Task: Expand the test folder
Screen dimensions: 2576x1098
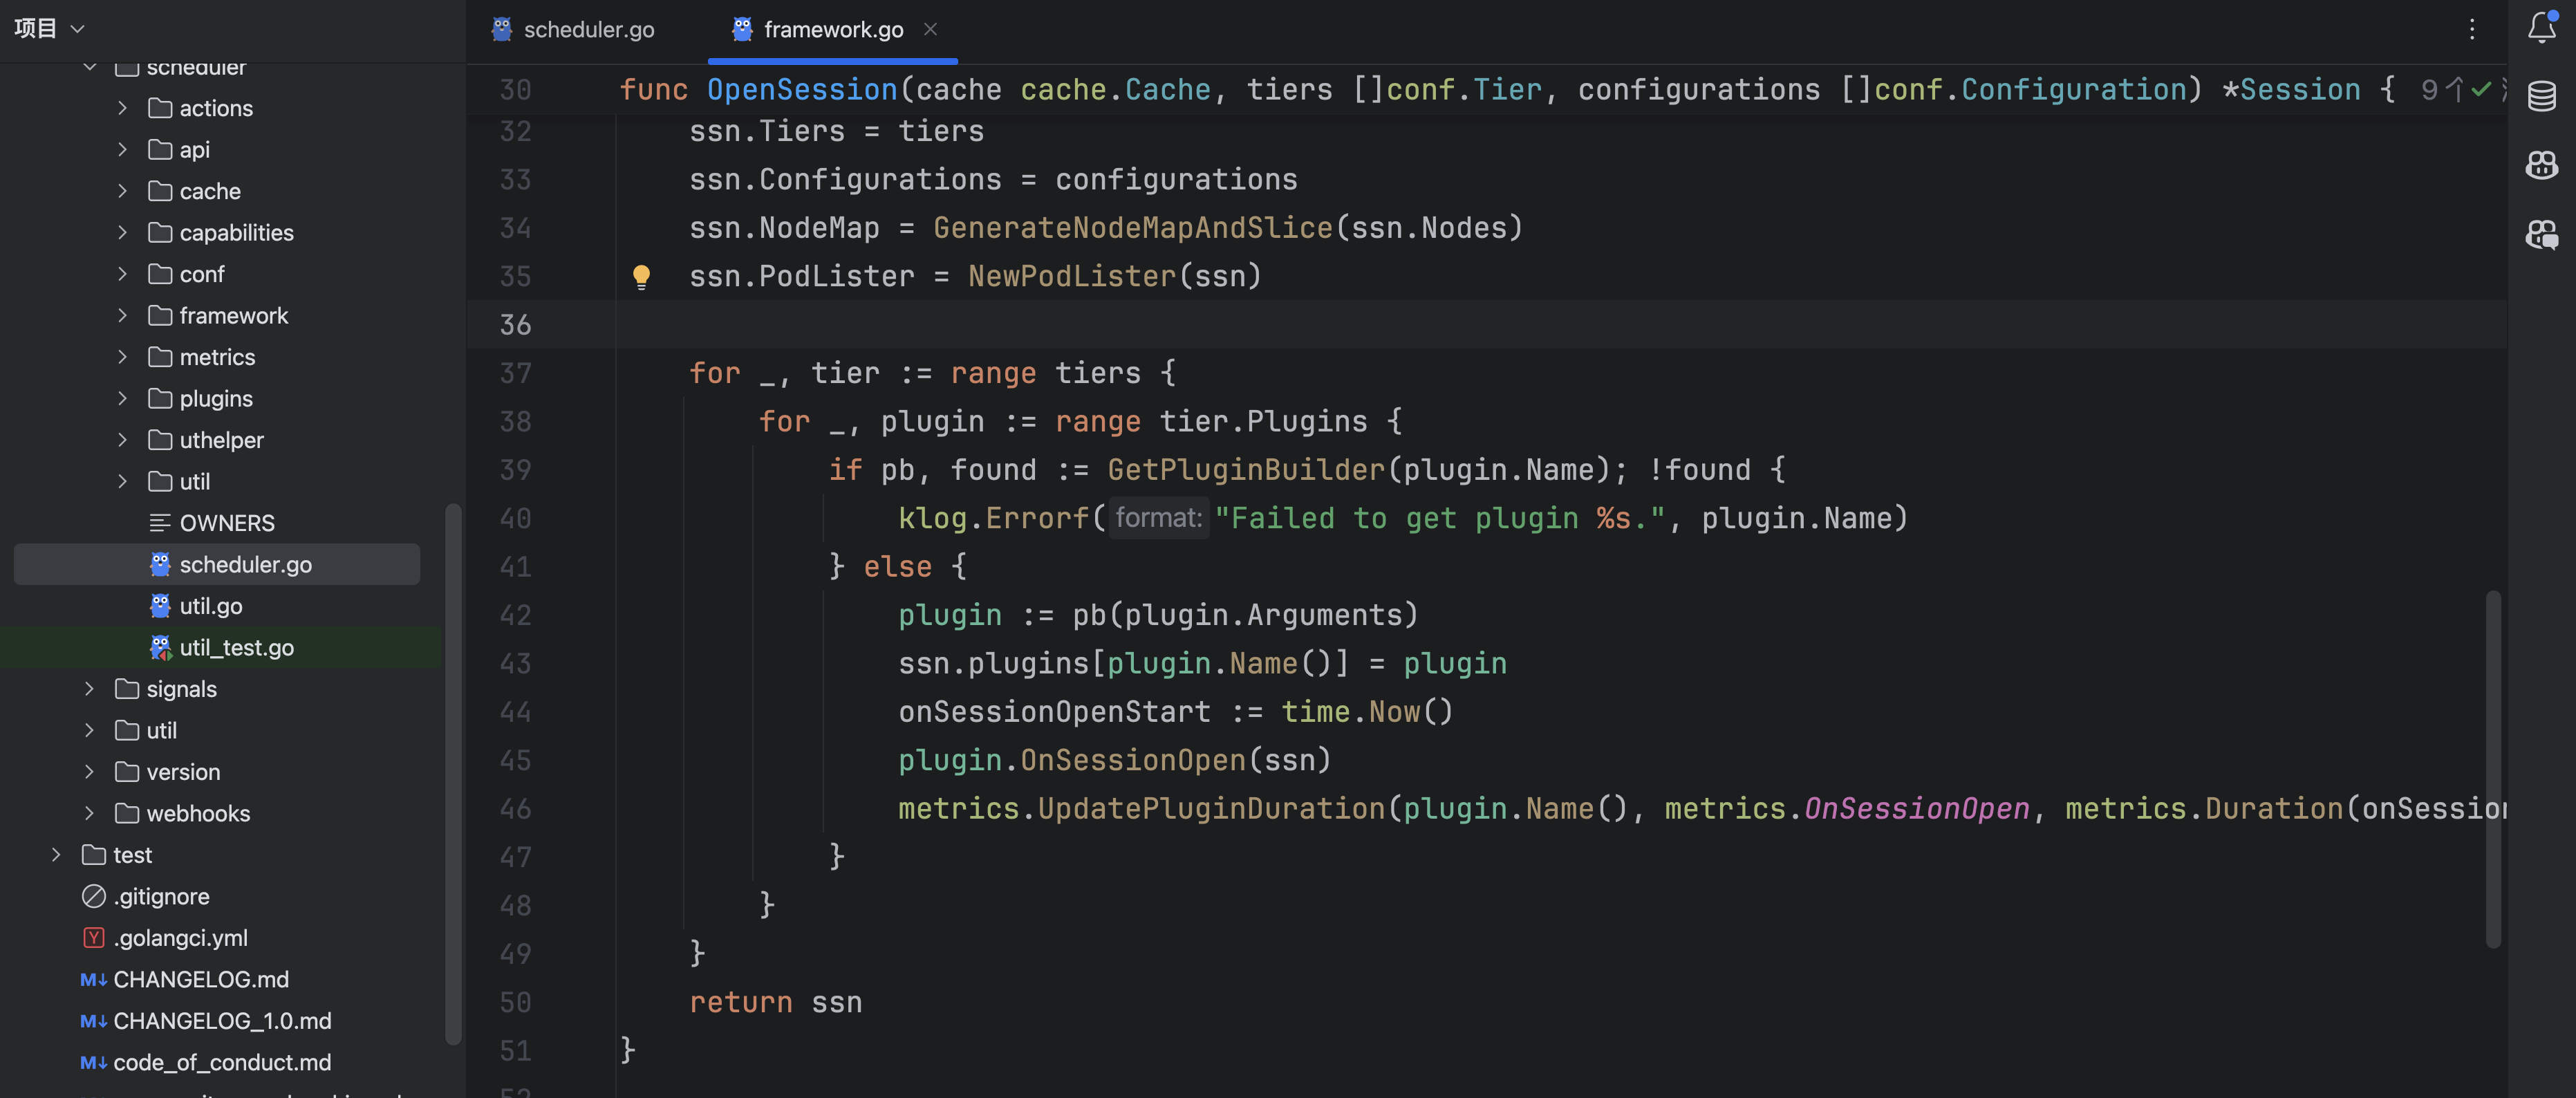Action: point(57,855)
